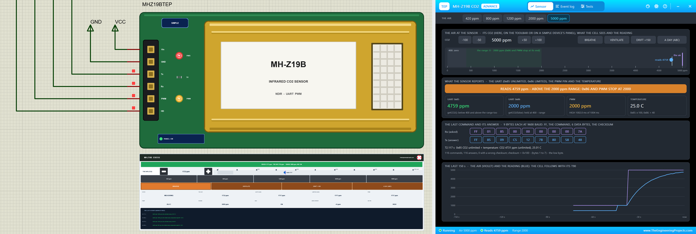Image resolution: width=696 pixels, height=234 pixels.
Task: Click the TEMPERATURE 25.0 C card
Action: click(657, 106)
